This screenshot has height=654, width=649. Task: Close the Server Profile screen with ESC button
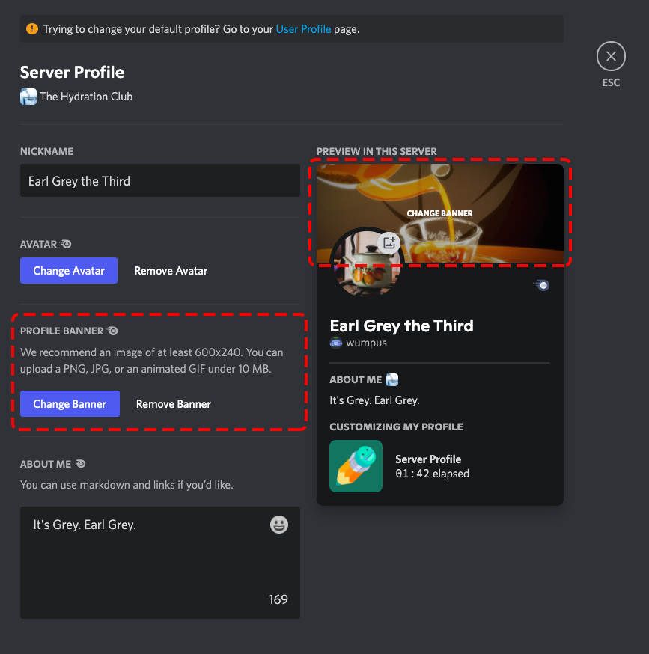(x=611, y=56)
